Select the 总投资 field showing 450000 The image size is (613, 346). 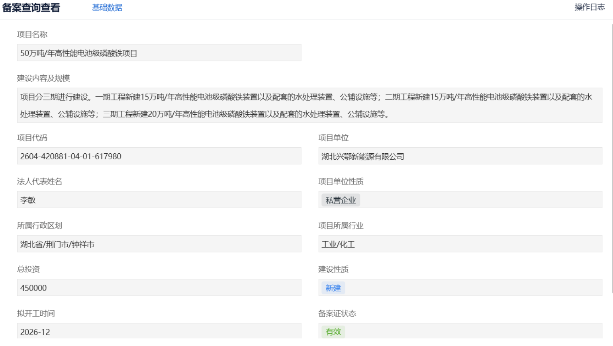(159, 287)
